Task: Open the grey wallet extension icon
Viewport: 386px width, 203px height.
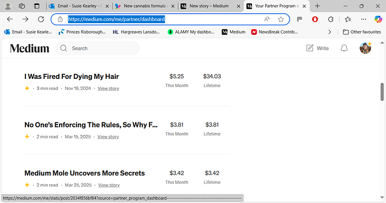Action: tap(299, 19)
